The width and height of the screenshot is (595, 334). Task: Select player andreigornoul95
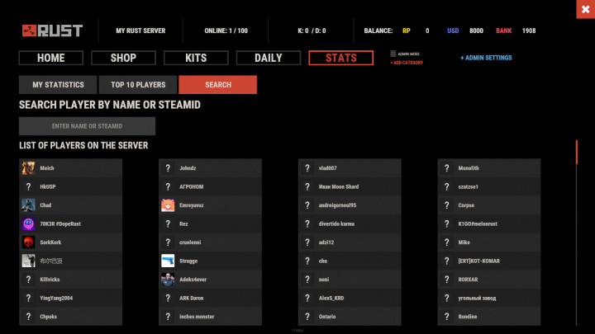click(350, 205)
